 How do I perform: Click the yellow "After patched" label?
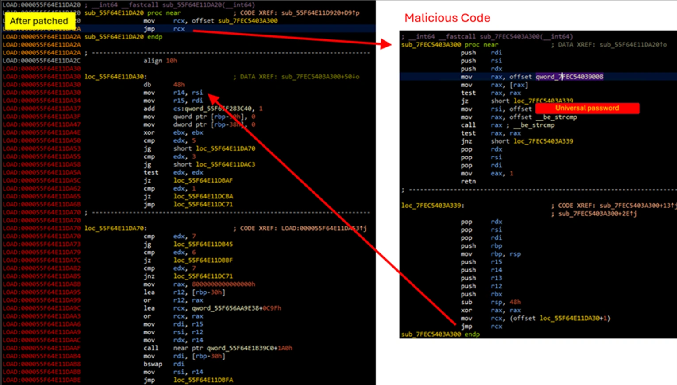click(39, 21)
